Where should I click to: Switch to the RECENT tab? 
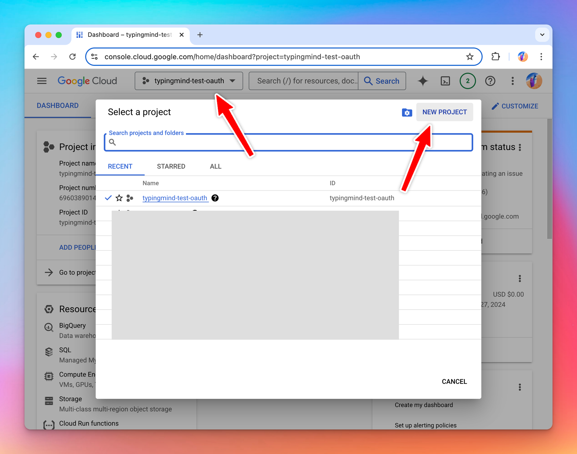[x=120, y=166]
